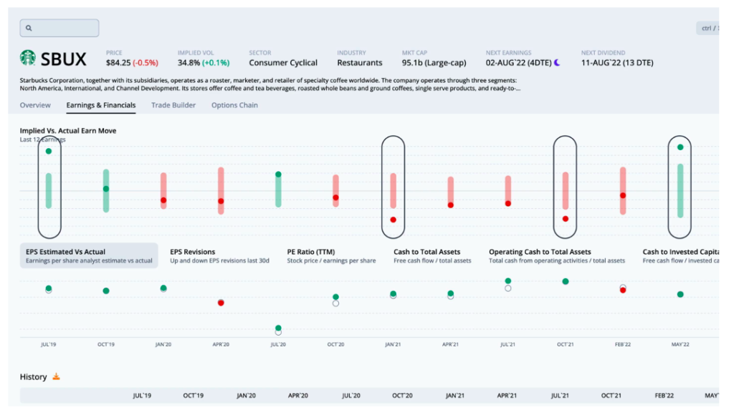Click JUL'20 green EPS dot in lower chart
This screenshot has width=734, height=415.
pos(279,328)
